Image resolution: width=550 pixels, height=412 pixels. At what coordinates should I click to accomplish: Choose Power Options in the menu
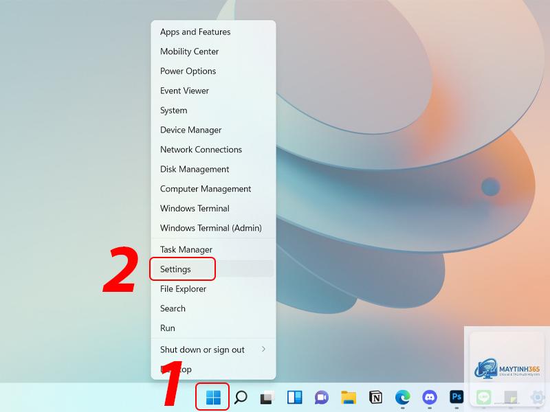click(213, 71)
